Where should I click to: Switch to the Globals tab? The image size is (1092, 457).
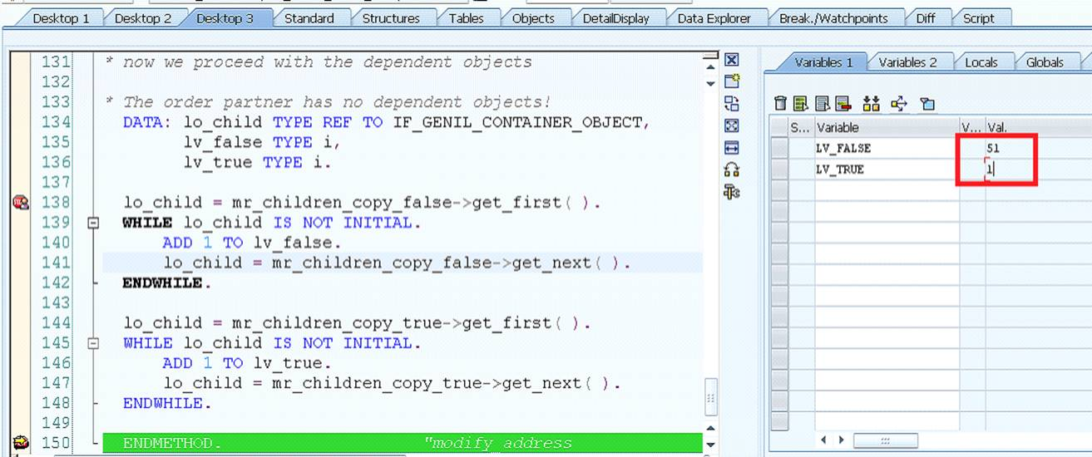click(1045, 62)
